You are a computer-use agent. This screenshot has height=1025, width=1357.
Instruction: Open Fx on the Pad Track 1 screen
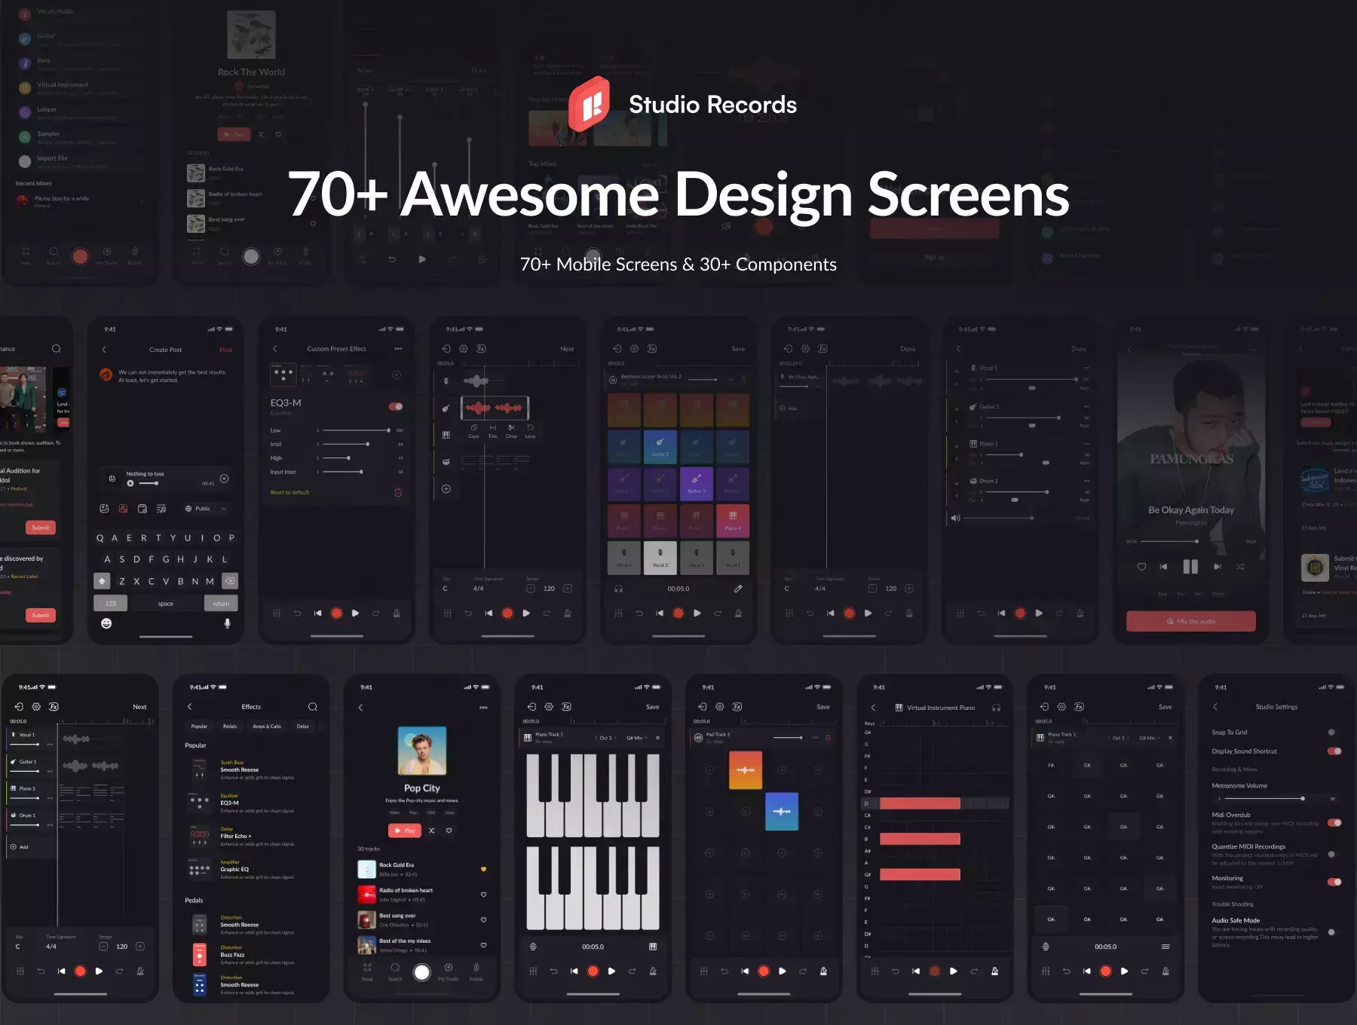pos(737,707)
